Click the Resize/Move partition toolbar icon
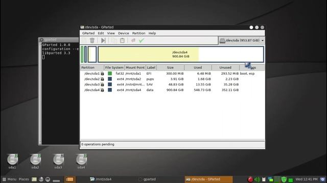The width and height of the screenshot is (327, 183). coord(103,41)
